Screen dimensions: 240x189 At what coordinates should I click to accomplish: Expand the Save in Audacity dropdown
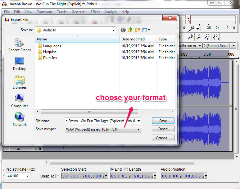tap(113, 30)
